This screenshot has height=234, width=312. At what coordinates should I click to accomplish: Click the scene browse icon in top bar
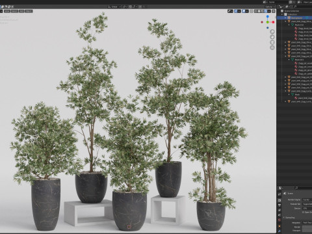click(265, 2)
